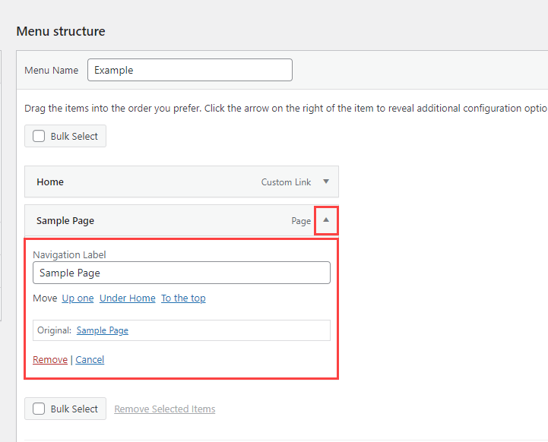Click the Page type label
This screenshot has width=548, height=442.
tap(301, 221)
